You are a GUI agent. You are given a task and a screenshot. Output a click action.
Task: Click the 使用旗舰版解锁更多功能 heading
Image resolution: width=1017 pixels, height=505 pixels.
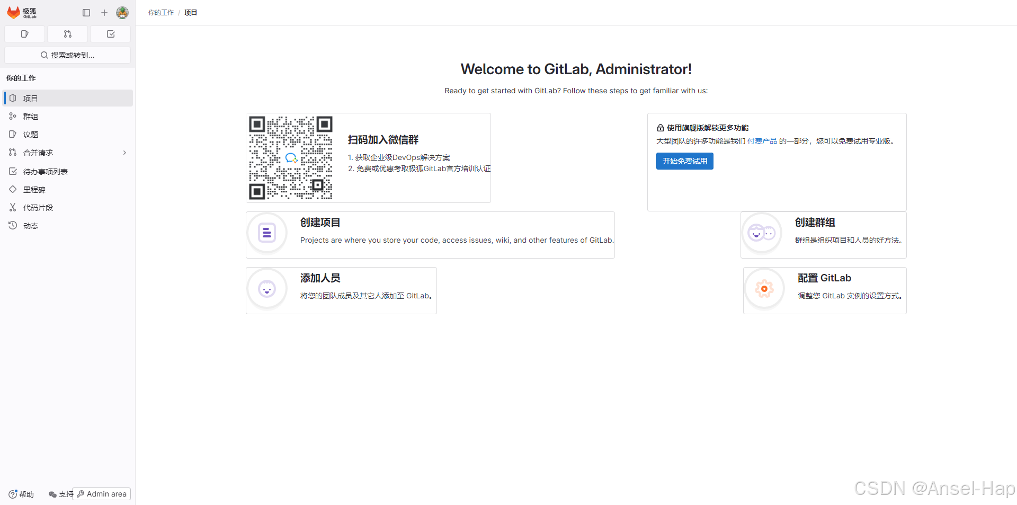708,128
